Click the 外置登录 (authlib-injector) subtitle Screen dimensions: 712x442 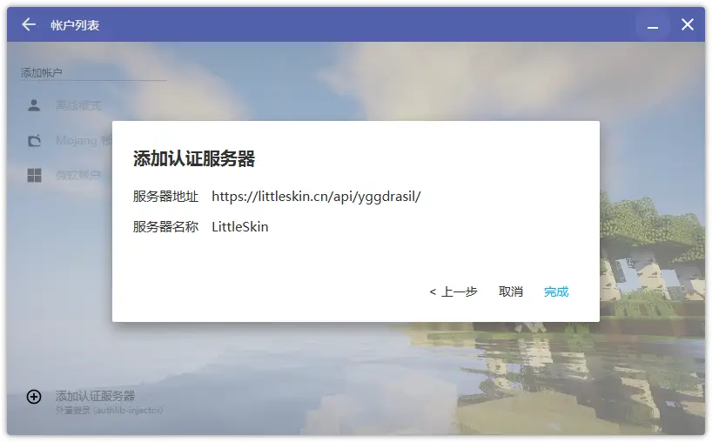tap(109, 410)
